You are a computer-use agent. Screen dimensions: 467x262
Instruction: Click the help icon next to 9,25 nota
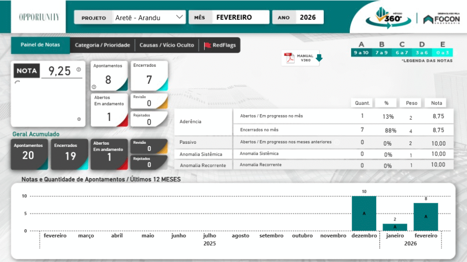click(78, 70)
